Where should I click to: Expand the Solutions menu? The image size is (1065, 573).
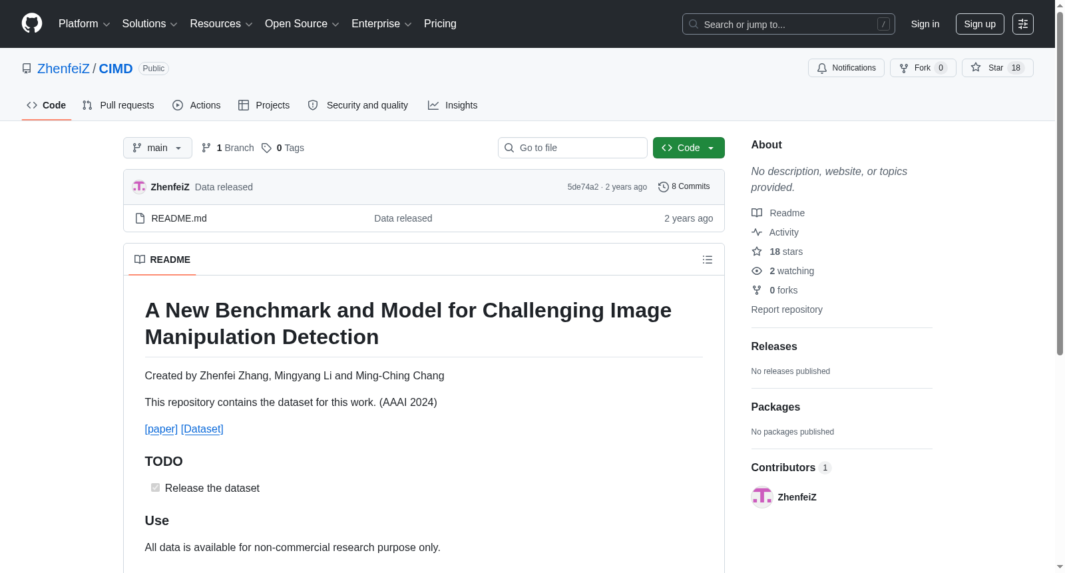[x=150, y=24]
